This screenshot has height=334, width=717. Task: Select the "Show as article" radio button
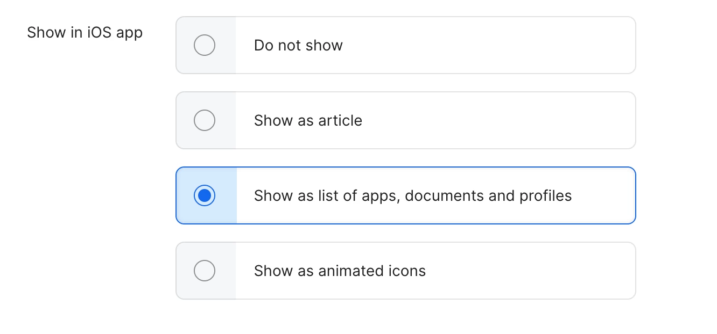click(x=205, y=120)
